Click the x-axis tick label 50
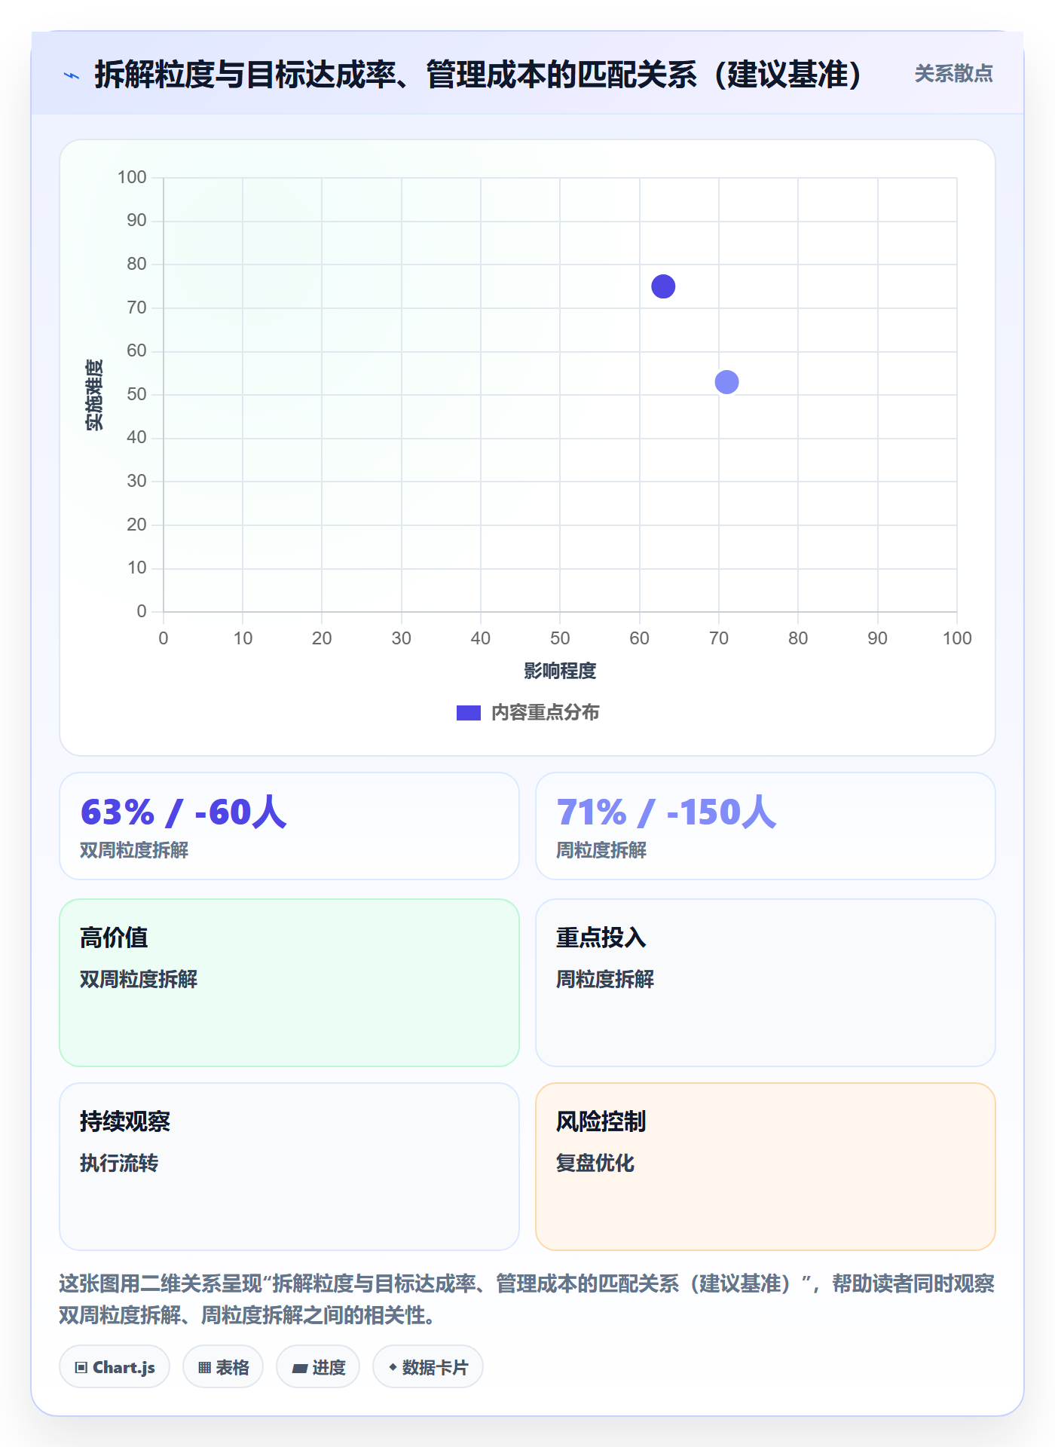This screenshot has height=1447, width=1055. tap(560, 638)
